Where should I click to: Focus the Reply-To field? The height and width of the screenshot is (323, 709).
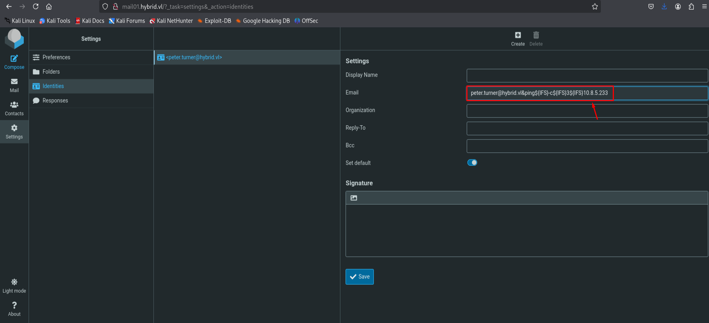tap(587, 128)
